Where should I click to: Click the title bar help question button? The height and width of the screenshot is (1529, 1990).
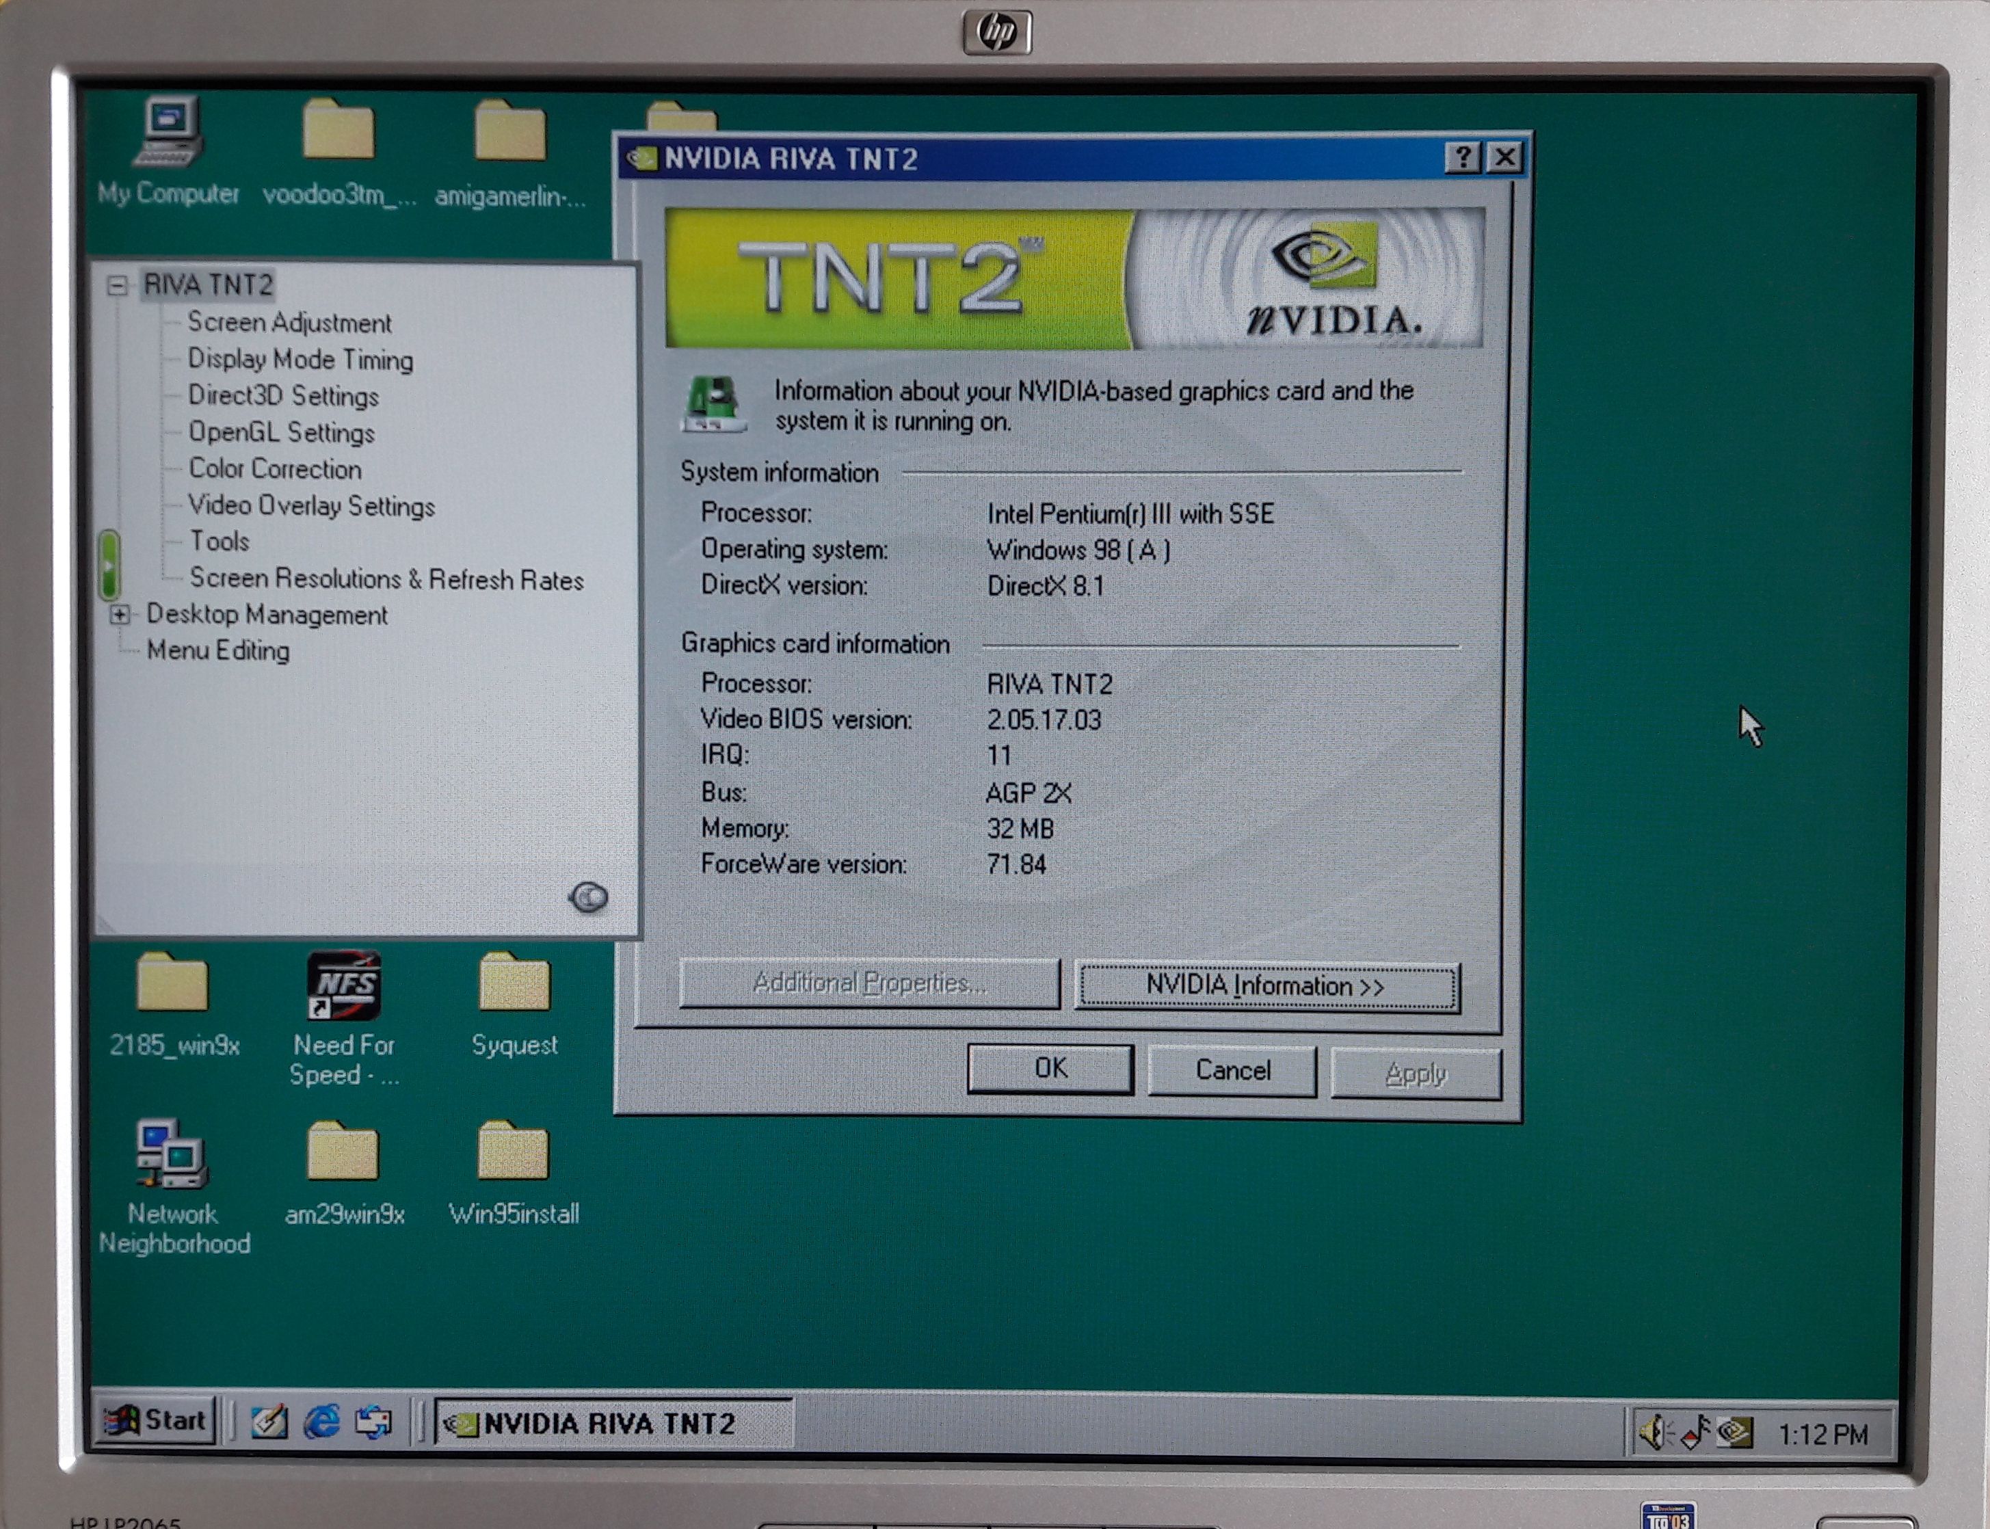(x=1461, y=159)
